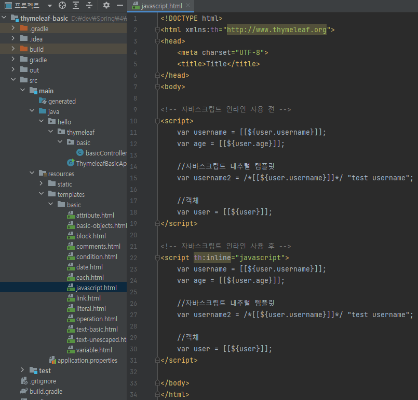Close the javascript.html editor tab
Image resolution: width=418 pixels, height=400 pixels.
tap(188, 5)
